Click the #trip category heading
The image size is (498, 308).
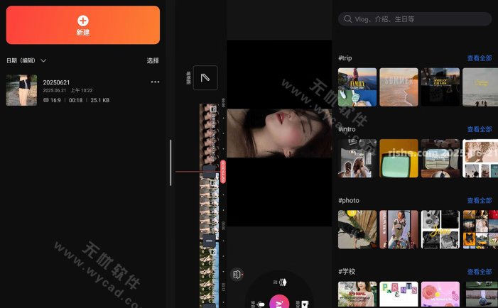[345, 58]
